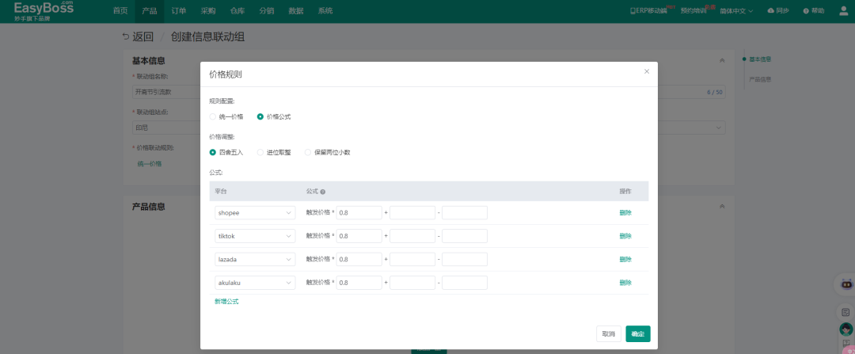
Task: Collapse the 基本信息 section chevron
Action: pyautogui.click(x=722, y=60)
